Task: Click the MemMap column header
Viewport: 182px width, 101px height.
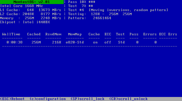Action: (x=75, y=34)
